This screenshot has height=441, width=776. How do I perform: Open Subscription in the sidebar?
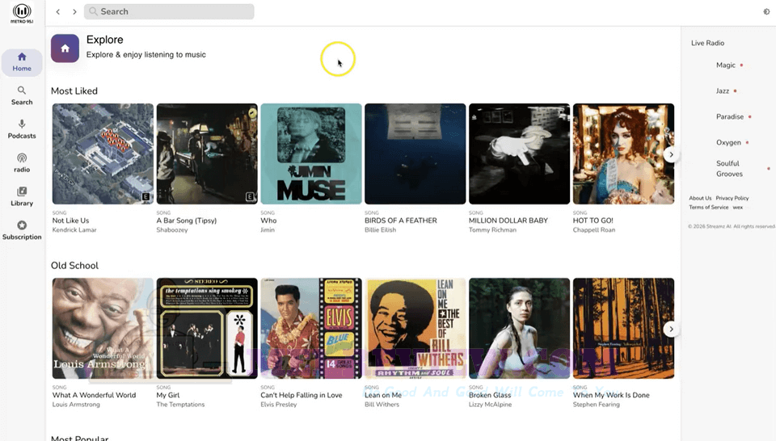coord(22,230)
